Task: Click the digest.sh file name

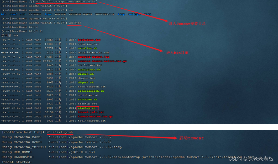Action: click(x=86, y=83)
